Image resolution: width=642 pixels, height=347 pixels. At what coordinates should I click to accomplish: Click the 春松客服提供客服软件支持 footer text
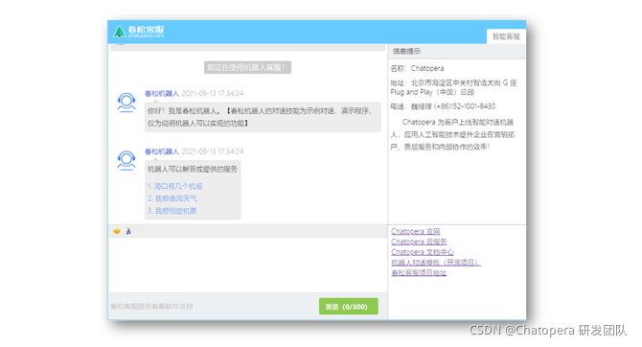click(x=151, y=307)
